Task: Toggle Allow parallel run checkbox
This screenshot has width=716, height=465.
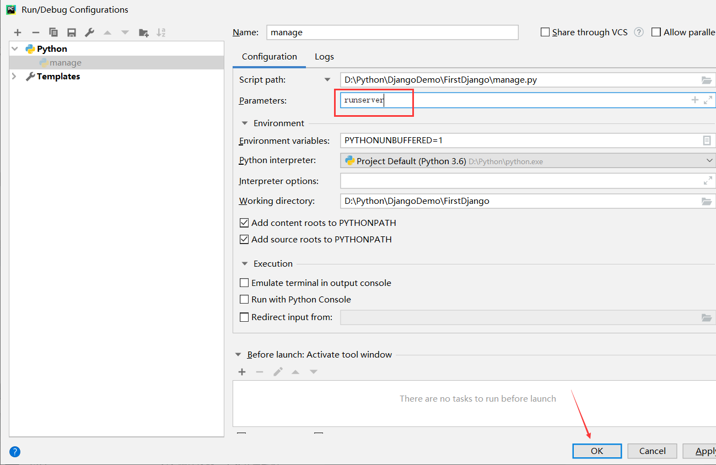Action: (x=656, y=32)
